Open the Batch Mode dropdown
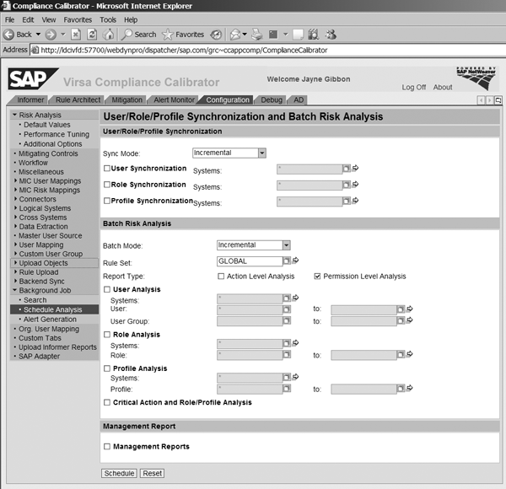Screen dimensions: 506x489 pos(287,245)
